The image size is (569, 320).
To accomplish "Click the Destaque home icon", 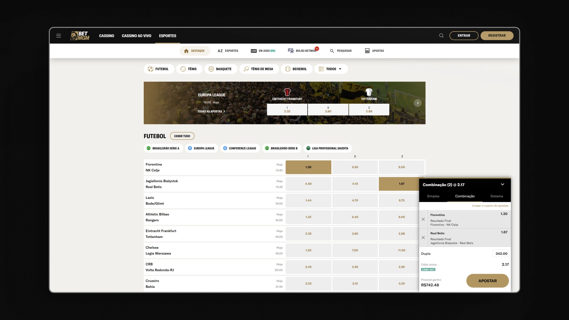I will (x=186, y=51).
